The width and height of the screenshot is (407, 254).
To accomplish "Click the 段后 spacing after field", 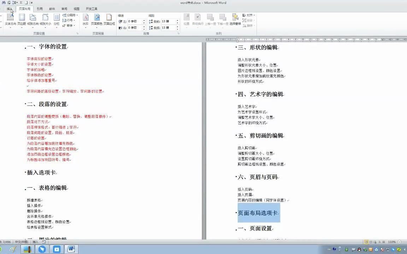I will click(x=168, y=28).
